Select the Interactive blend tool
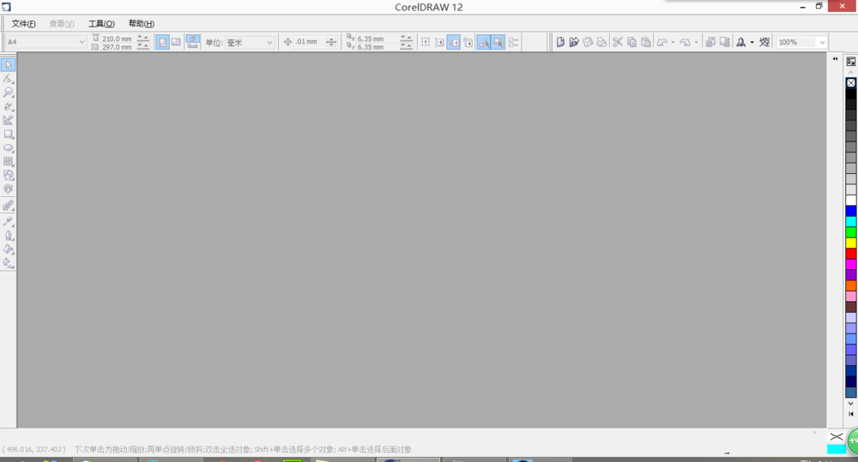 9,206
